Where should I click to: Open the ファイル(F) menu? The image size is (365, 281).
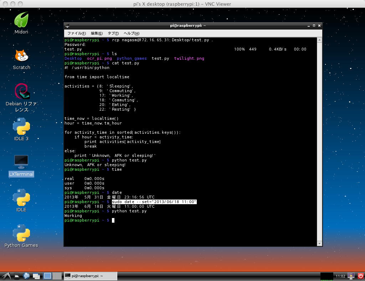(x=77, y=33)
